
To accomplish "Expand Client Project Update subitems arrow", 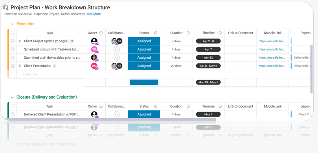I will 20,41.
